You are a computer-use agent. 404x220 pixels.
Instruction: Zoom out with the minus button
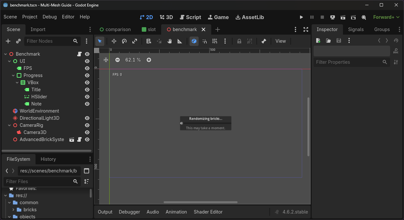tap(118, 60)
